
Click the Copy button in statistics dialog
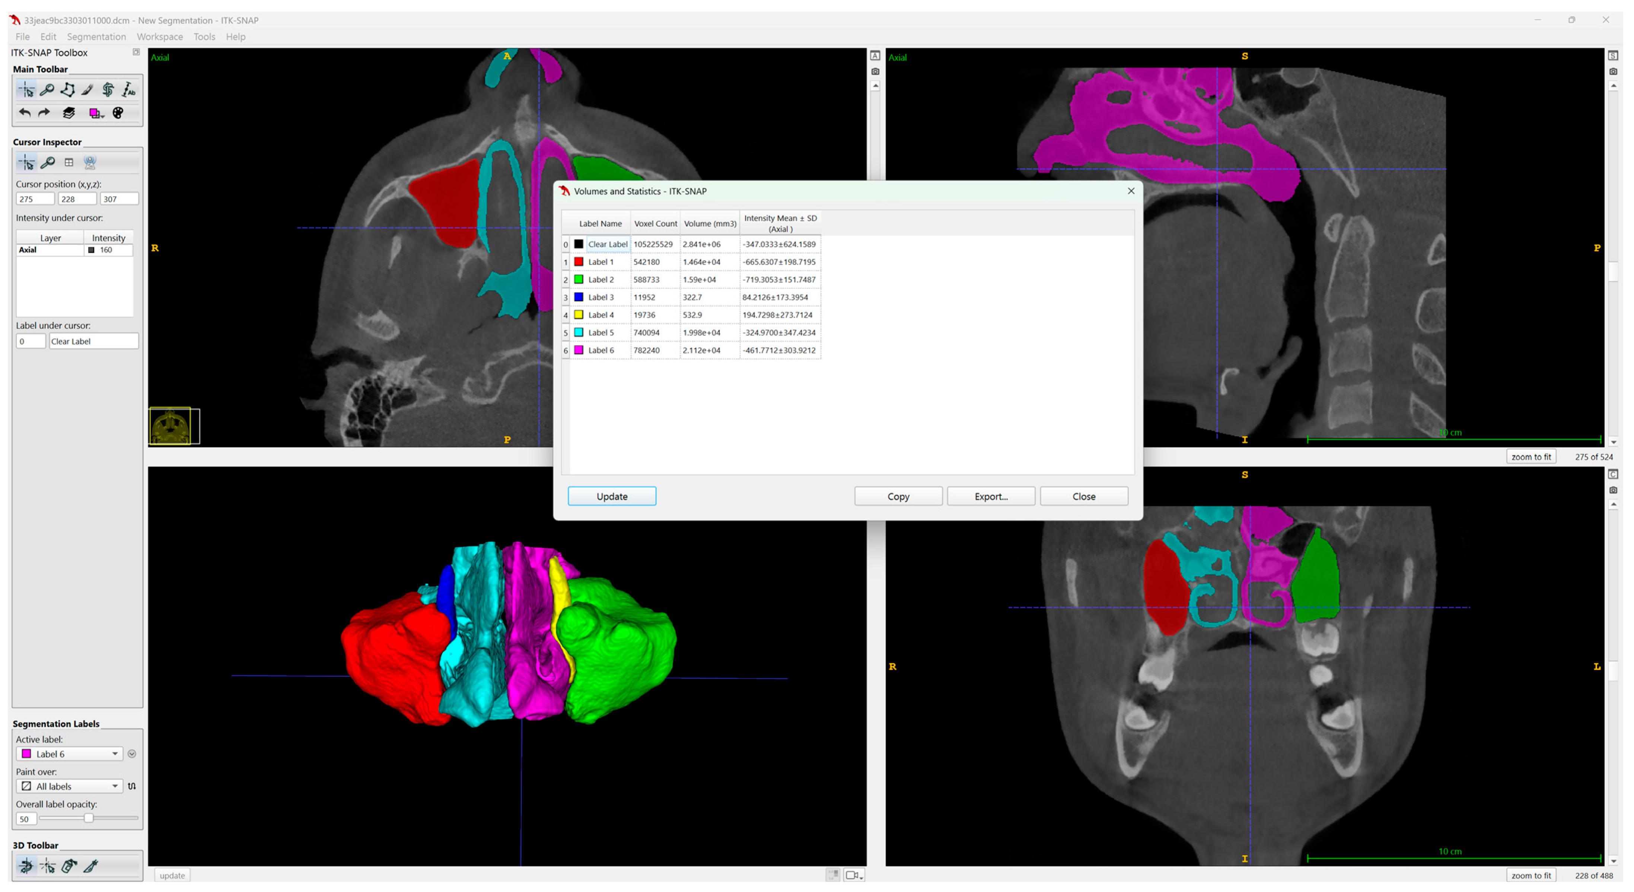(898, 496)
